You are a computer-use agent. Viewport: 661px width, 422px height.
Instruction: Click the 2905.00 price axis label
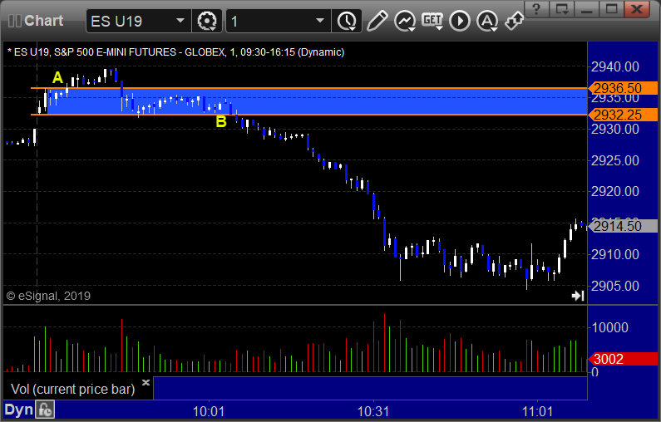[x=615, y=286]
